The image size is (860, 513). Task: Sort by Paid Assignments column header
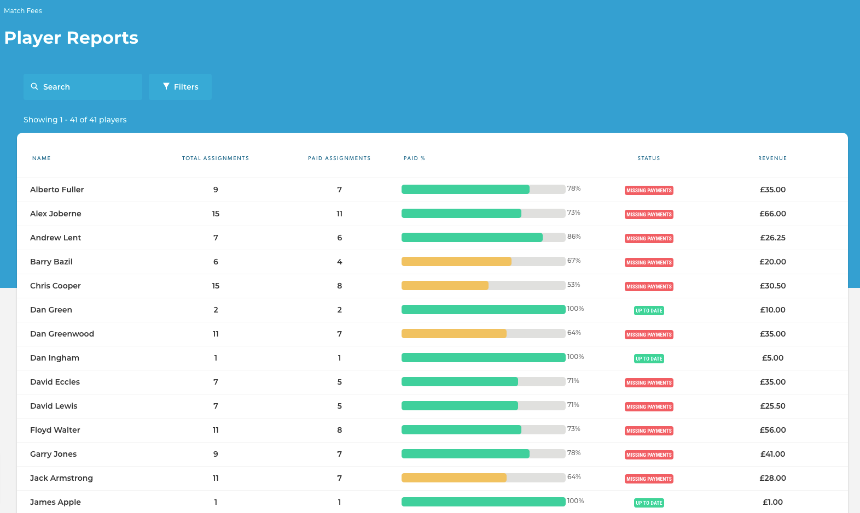[x=339, y=158]
